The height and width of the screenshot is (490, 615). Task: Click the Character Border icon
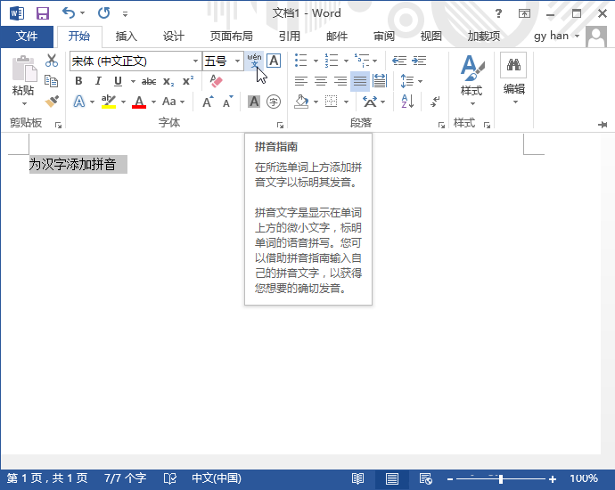pos(274,61)
